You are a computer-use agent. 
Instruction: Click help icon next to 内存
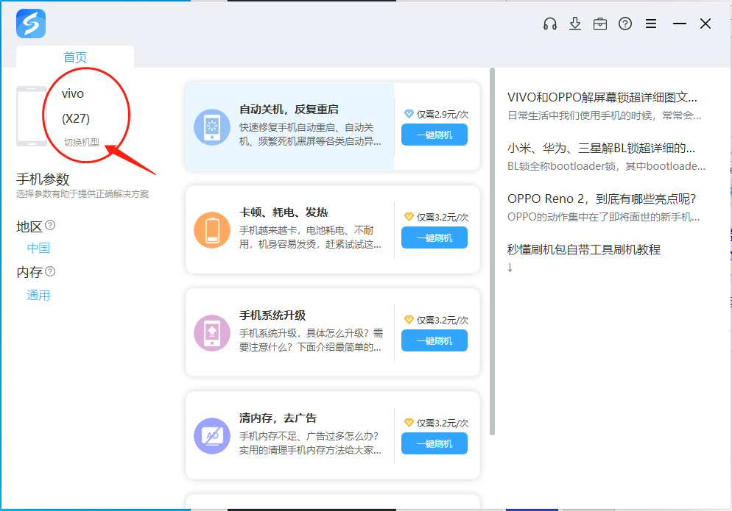50,271
